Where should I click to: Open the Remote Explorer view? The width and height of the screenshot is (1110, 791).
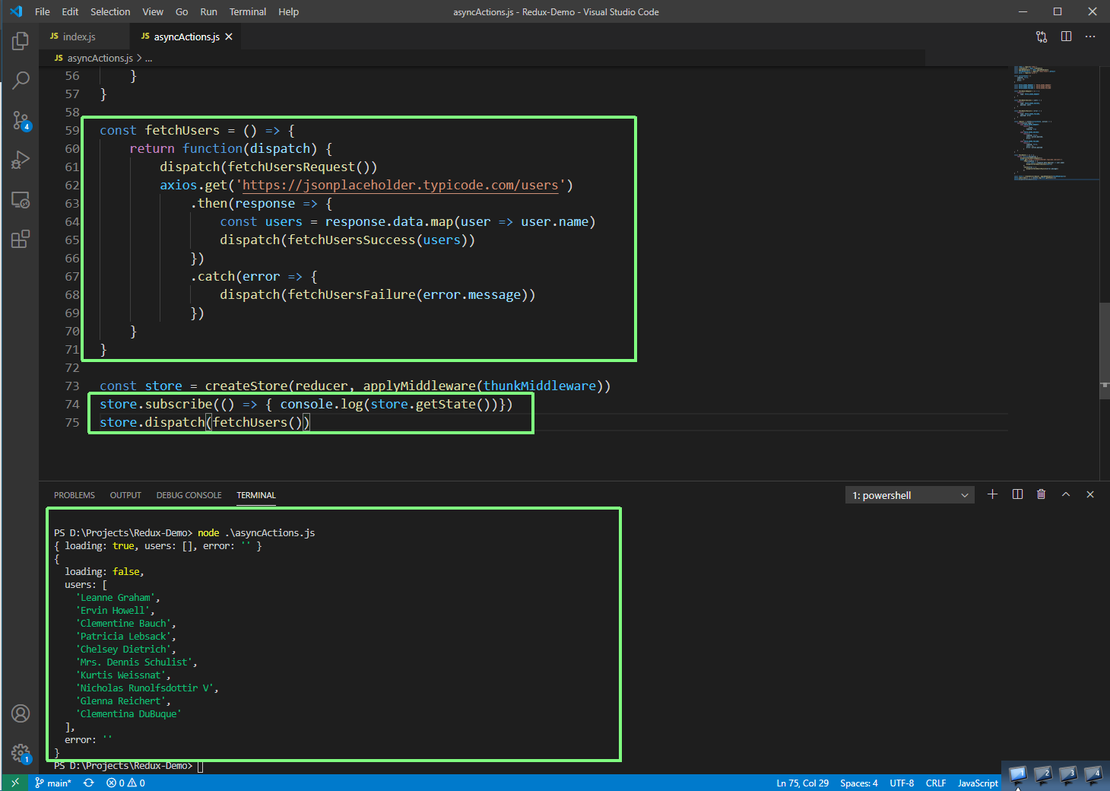coord(21,200)
